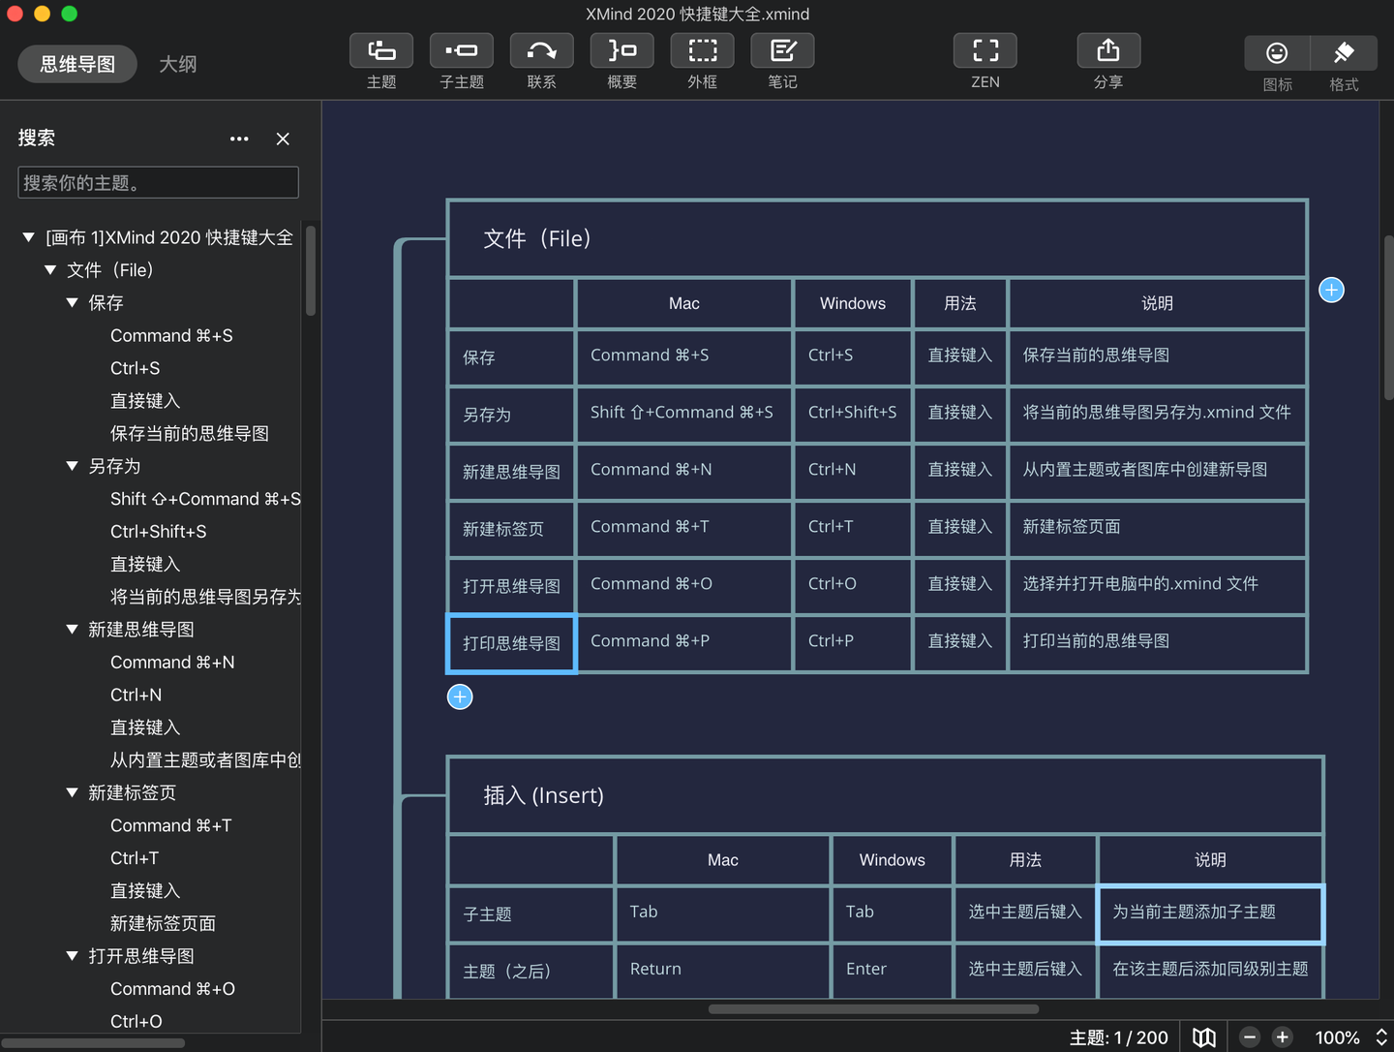Open the search panel overflow menu (...)
This screenshot has height=1052, width=1394.
tap(239, 139)
